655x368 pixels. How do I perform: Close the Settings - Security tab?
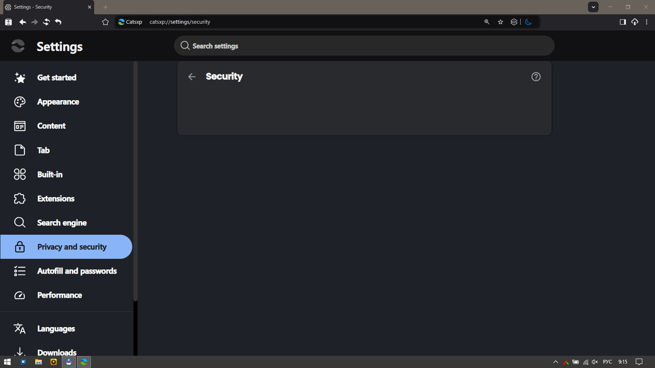coord(90,7)
